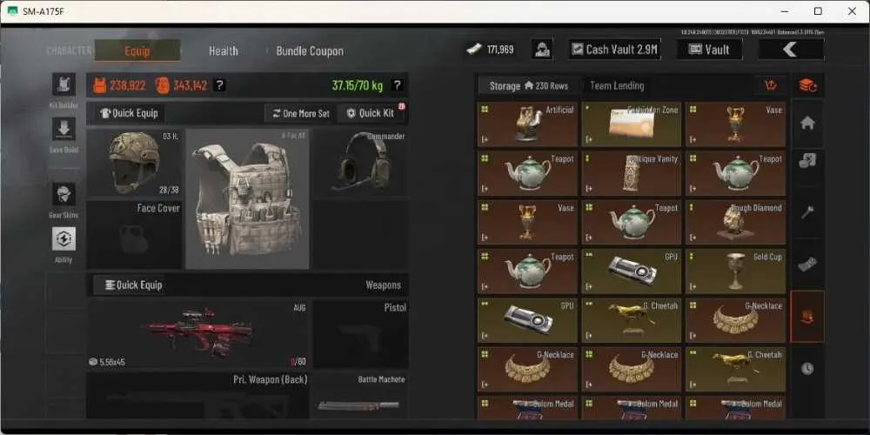Click the help icon next to 343,142
Viewport: 870px width, 435px height.
pos(220,85)
